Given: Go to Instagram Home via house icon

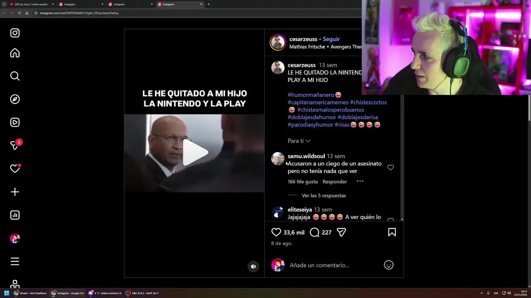Looking at the screenshot, I should pyautogui.click(x=15, y=53).
